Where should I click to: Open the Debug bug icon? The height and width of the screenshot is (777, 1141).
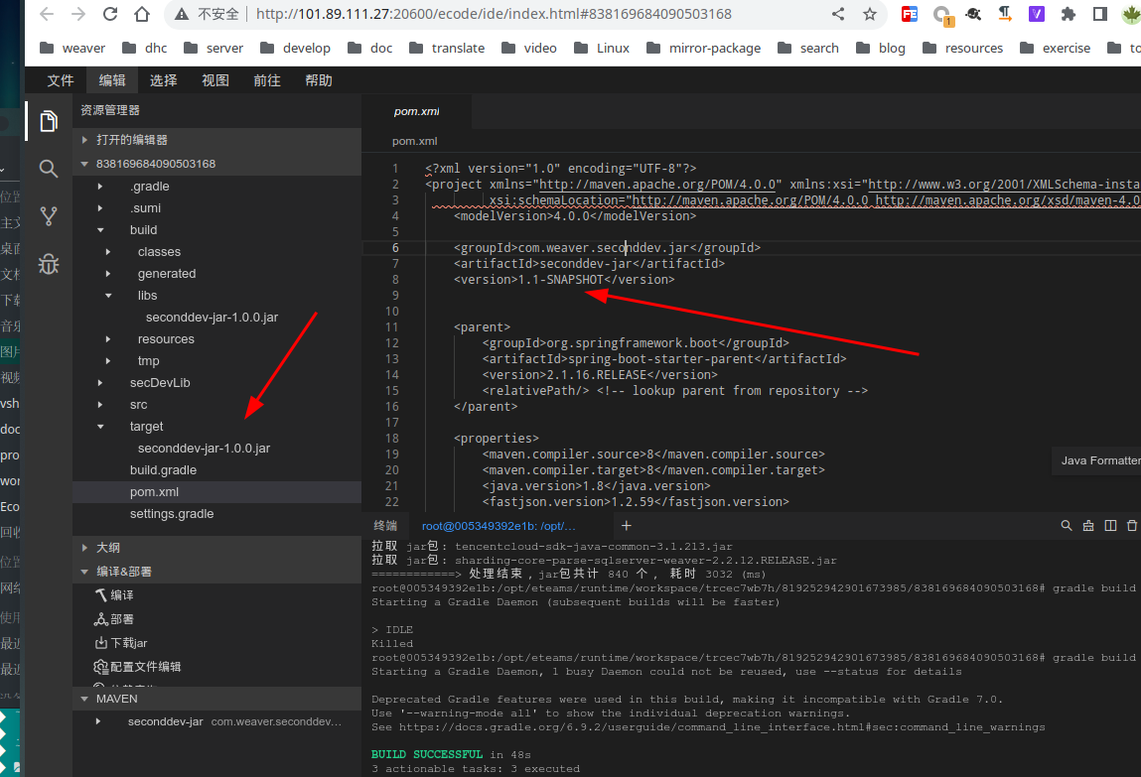tap(49, 264)
